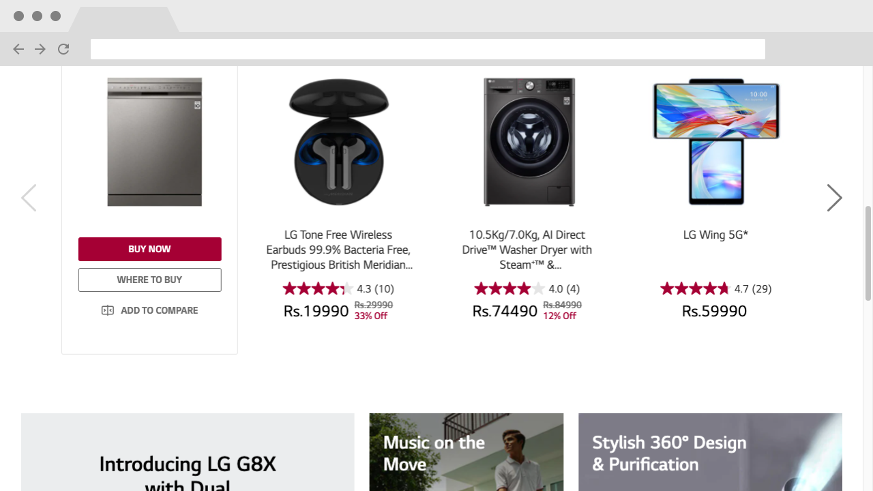Open the LG Wing 5G product page
873x491 pixels.
coord(715,235)
